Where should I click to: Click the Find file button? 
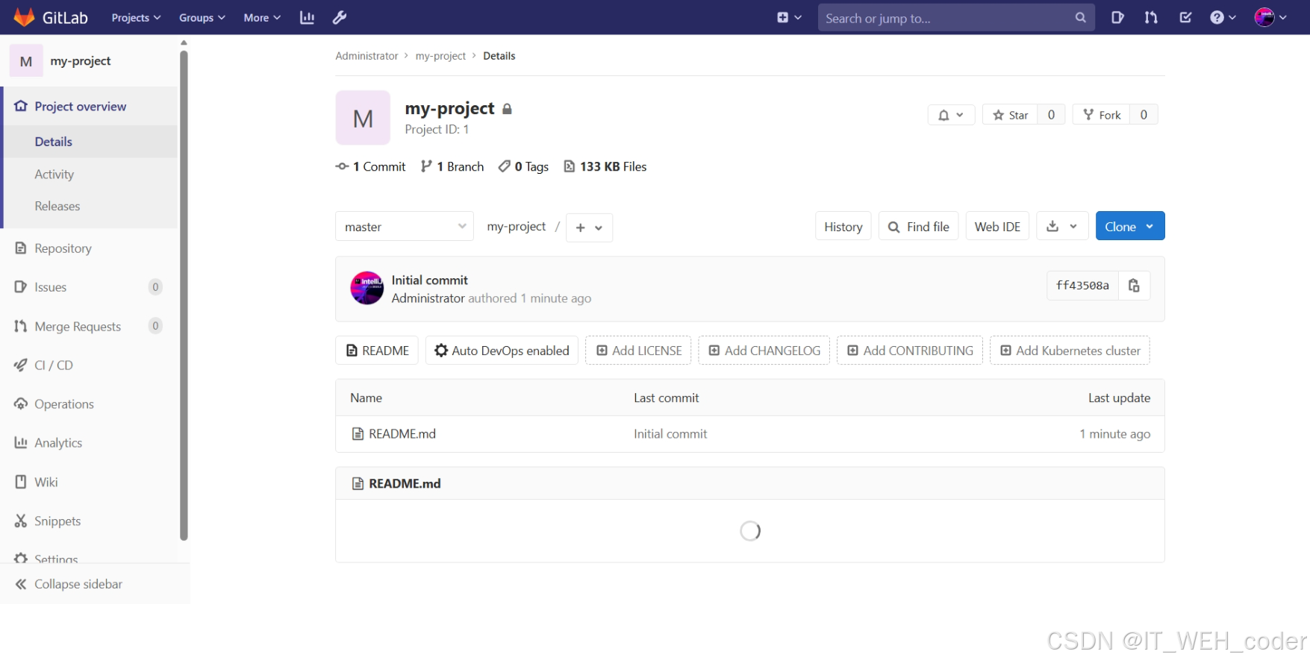[x=918, y=226]
